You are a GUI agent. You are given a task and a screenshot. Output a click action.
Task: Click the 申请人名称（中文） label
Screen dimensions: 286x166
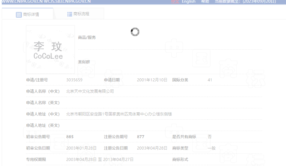(x=43, y=91)
